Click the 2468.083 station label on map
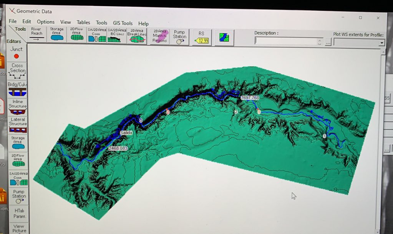This screenshot has height=234, width=393. pos(118,148)
